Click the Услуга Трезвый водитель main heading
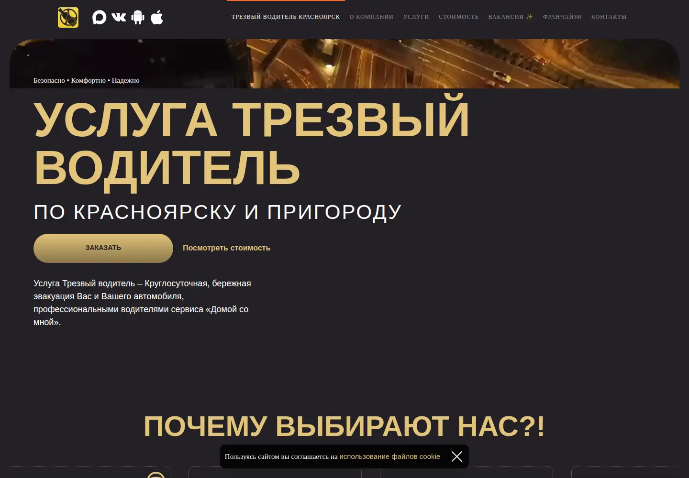689x478 pixels. pyautogui.click(x=251, y=143)
